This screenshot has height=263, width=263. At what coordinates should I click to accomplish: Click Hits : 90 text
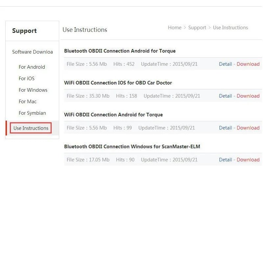(125, 159)
